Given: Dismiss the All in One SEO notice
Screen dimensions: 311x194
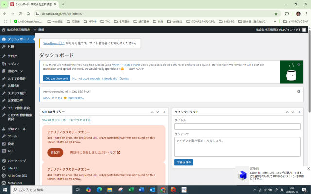Looking at the screenshot, I should point(299,91).
